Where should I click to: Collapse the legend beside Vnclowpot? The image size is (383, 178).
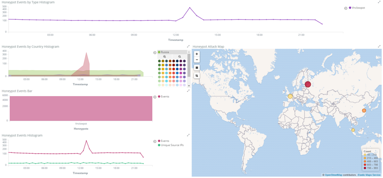pyautogui.click(x=346, y=8)
